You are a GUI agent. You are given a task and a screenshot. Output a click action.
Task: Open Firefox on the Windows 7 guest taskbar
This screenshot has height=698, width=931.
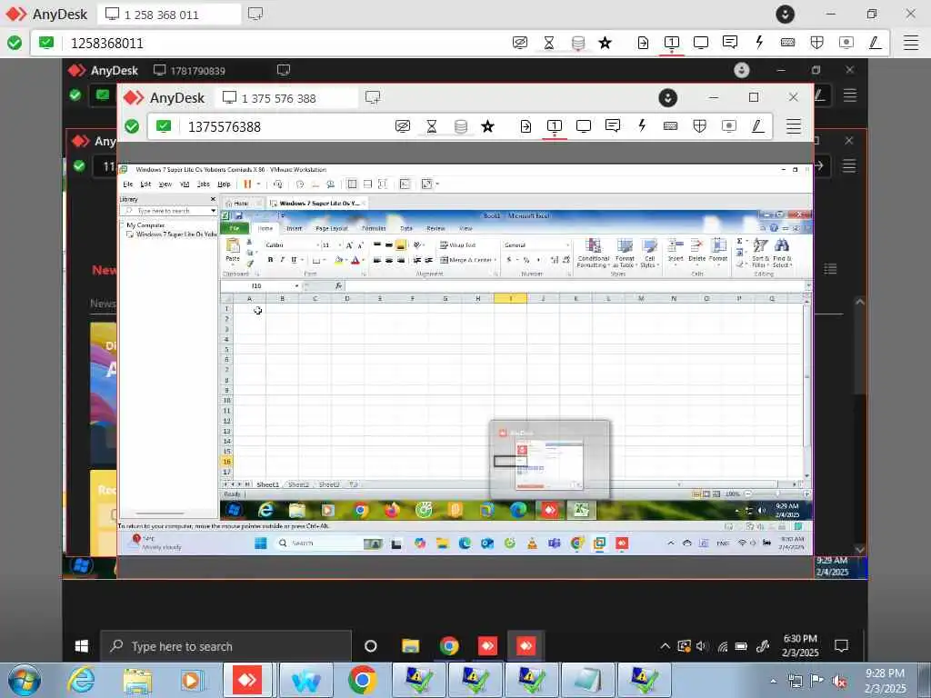[392, 510]
